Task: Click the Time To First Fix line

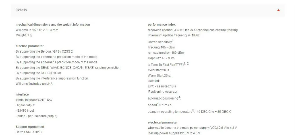Action: click(x=168, y=64)
